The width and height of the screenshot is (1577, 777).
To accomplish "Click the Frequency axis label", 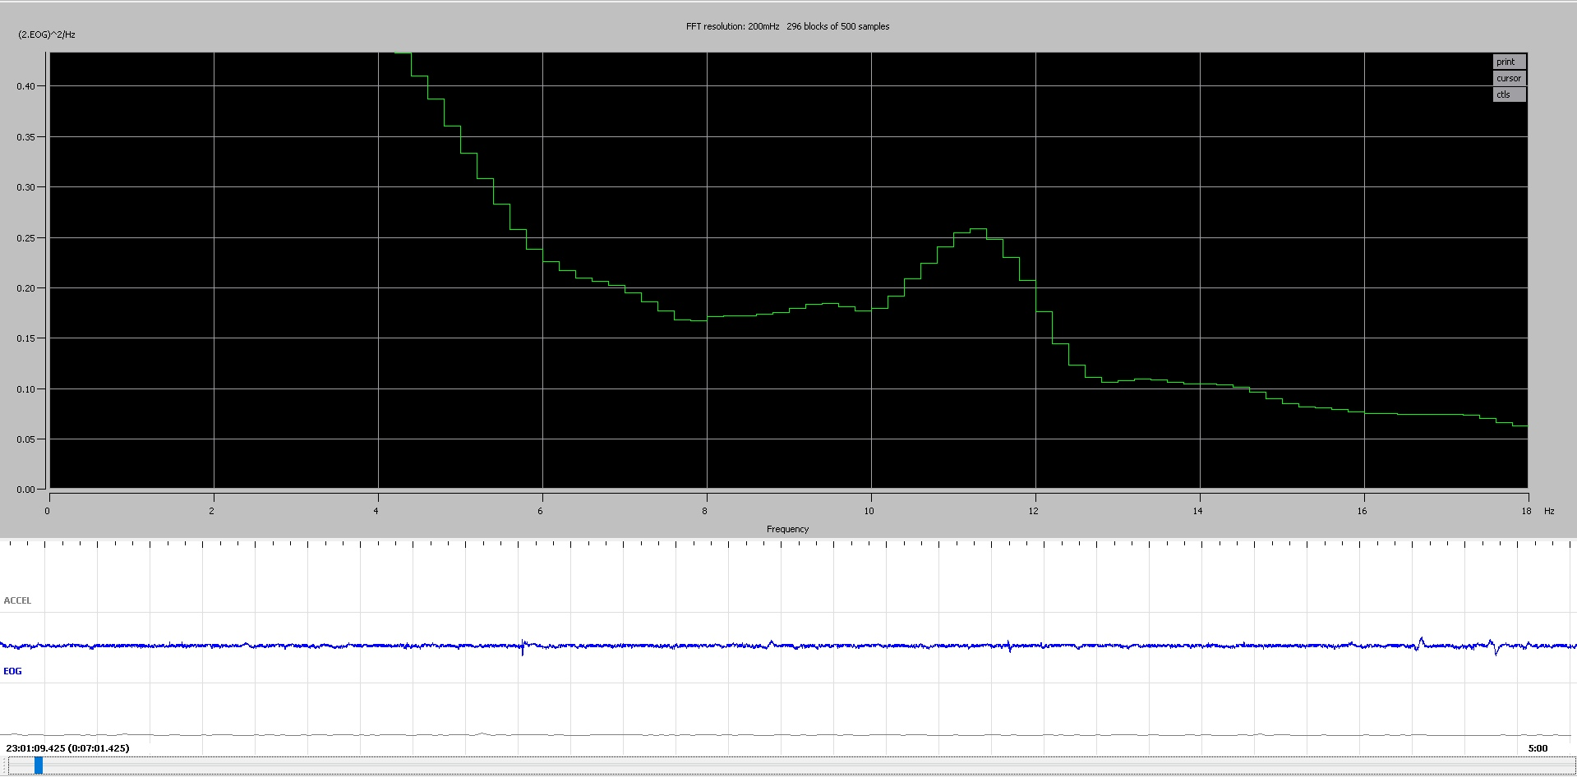I will click(x=787, y=529).
